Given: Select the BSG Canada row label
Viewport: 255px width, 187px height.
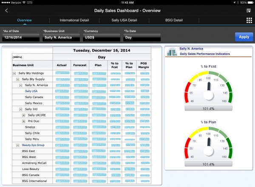Looking at the screenshot, I should pos(31,175).
